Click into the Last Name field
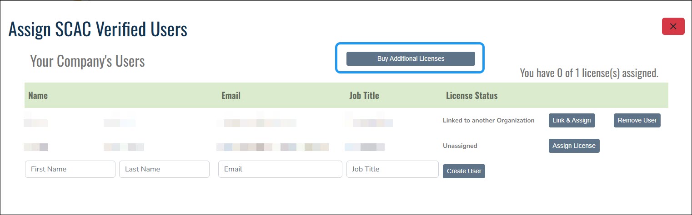Image resolution: width=692 pixels, height=215 pixels. 164,169
